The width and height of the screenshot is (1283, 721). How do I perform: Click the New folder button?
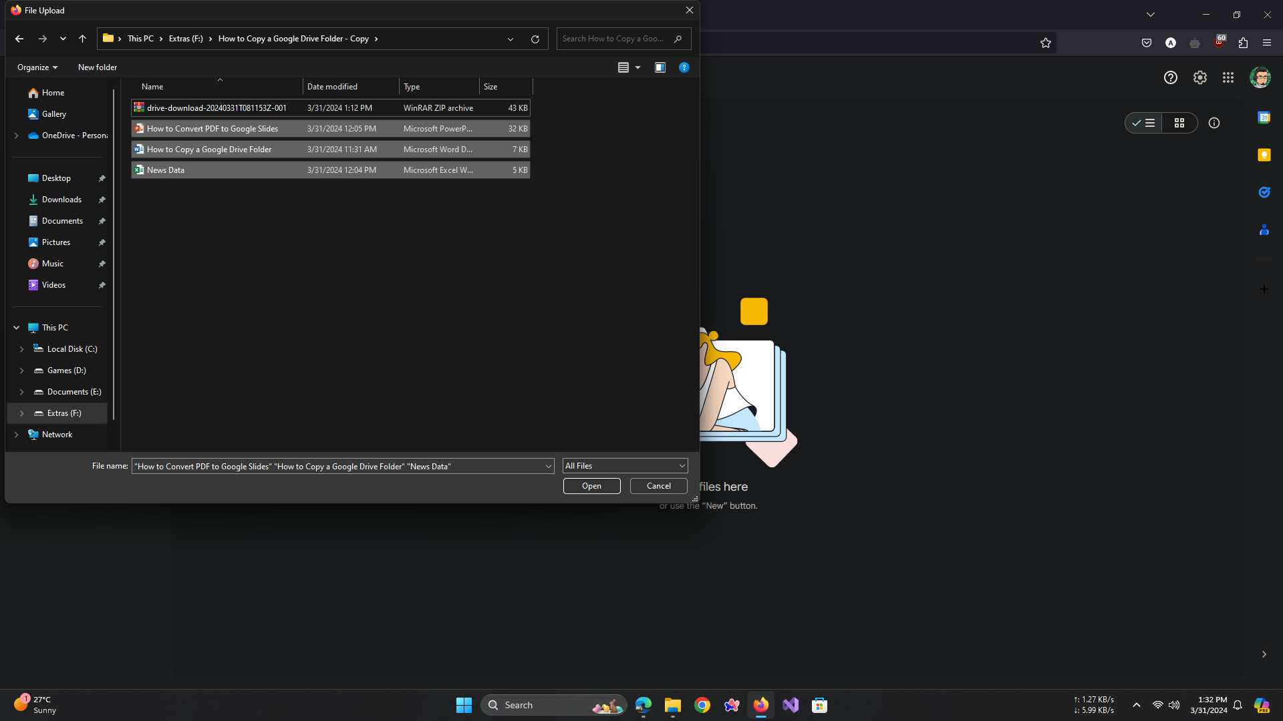click(98, 67)
